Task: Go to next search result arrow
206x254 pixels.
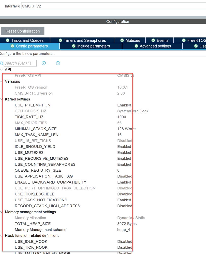Action: pos(58,63)
